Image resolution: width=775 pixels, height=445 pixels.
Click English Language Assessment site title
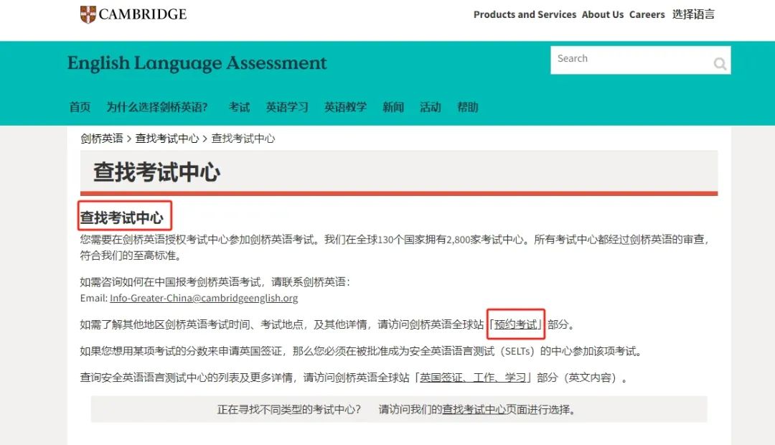click(197, 63)
